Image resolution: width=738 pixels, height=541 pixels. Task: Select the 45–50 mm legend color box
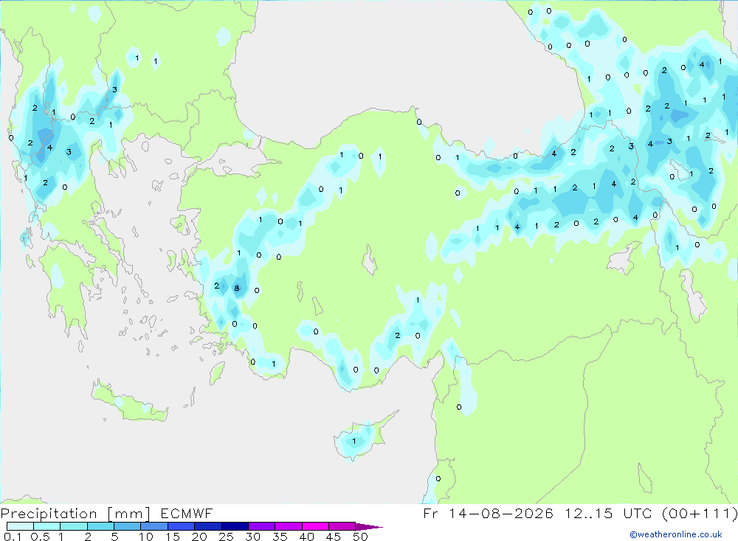(342, 526)
